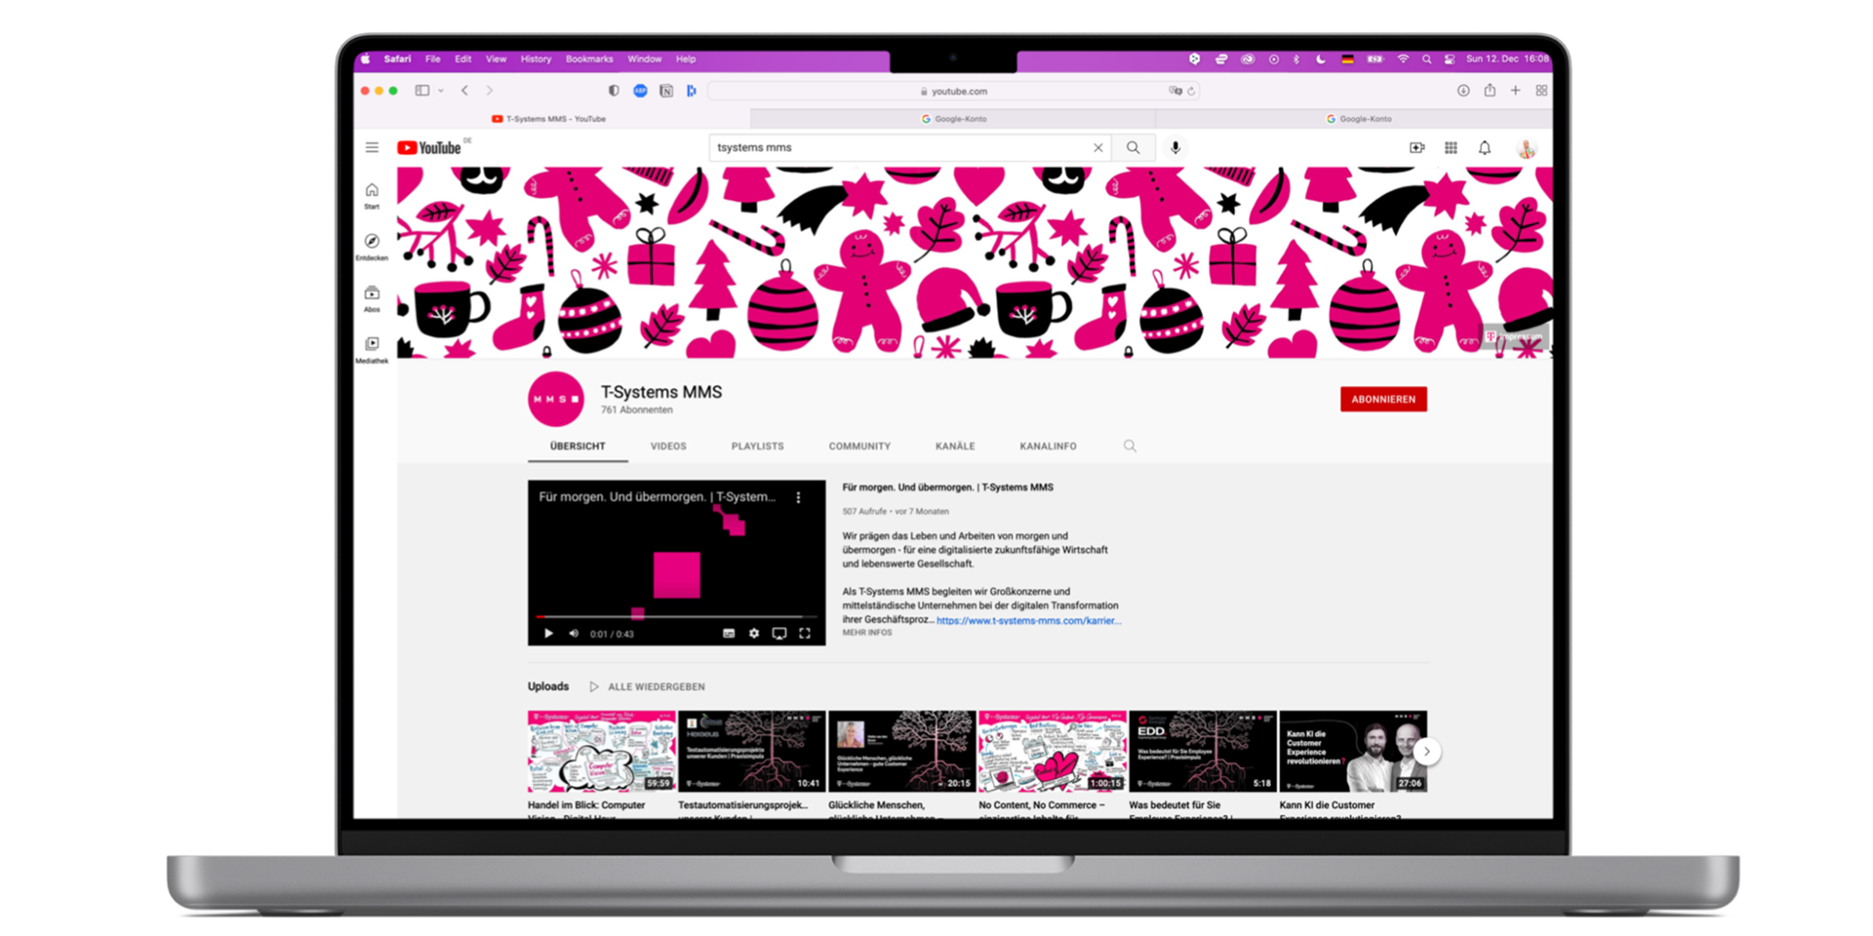Open 'No Content, No Commerce' thumbnail
Screen dimensions: 1873x936
(1053, 751)
